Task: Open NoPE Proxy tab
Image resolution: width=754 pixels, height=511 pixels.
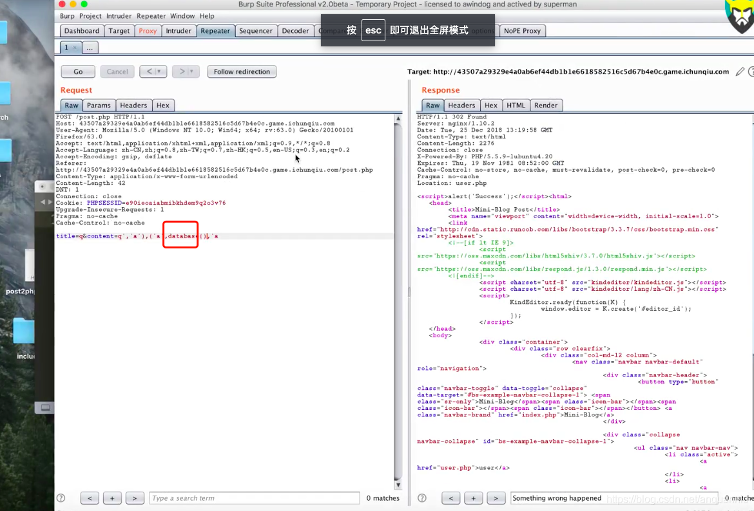Action: 522,31
